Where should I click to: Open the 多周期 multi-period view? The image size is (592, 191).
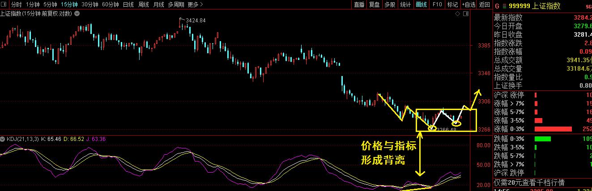(177, 4)
